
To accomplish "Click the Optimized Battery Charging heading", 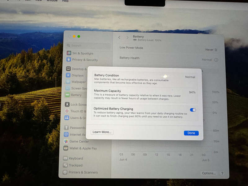I will 113,109.
